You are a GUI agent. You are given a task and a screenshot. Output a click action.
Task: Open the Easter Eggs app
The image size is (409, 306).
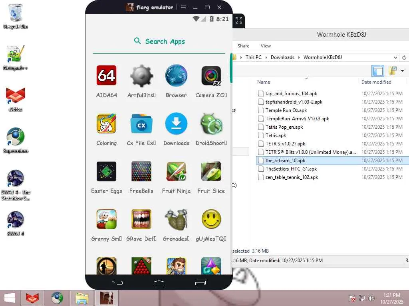click(x=106, y=171)
